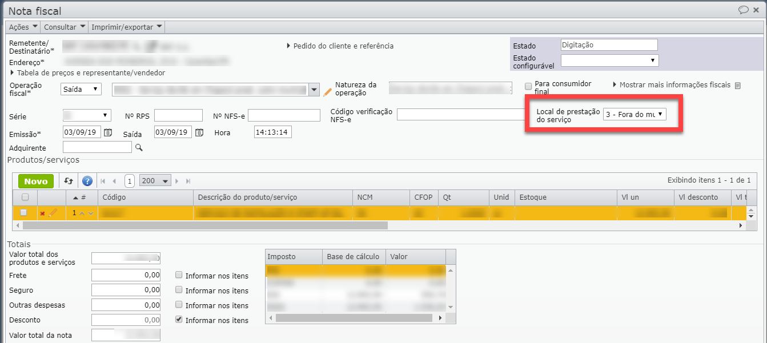Viewport: 767px width, 343px height.
Task: Sort by the NCM column header
Action: pos(382,197)
